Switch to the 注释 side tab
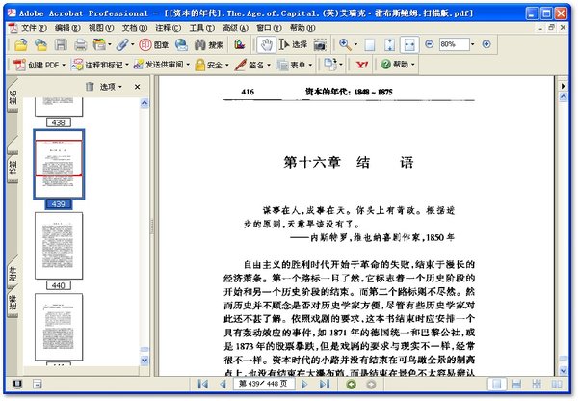578x401 pixels. [13, 303]
